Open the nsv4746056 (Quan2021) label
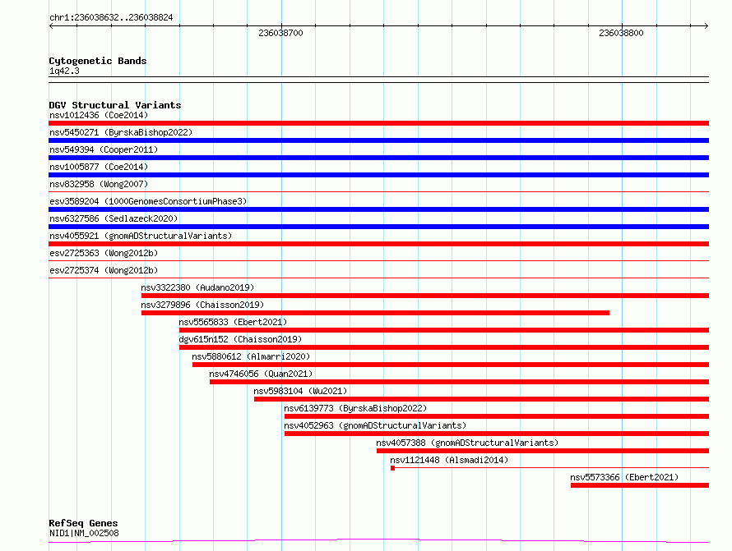Viewport: 732px width, 551px height. click(261, 374)
